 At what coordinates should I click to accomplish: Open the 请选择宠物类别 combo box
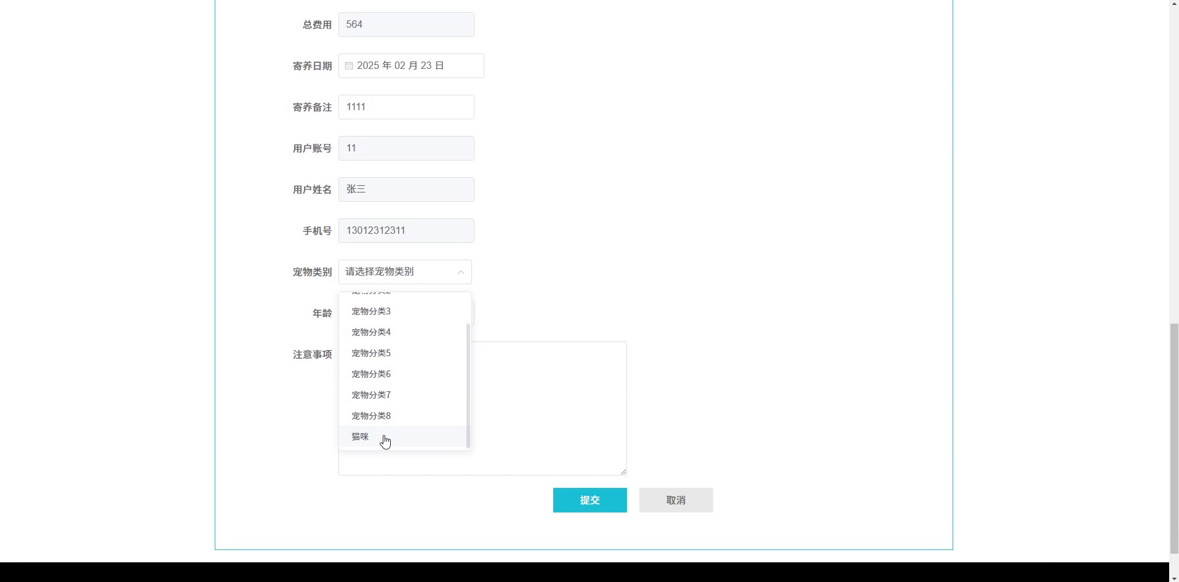coord(405,272)
